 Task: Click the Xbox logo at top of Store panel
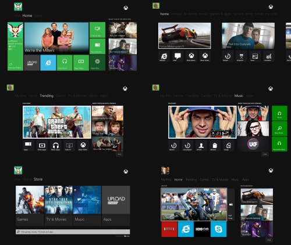126,171
